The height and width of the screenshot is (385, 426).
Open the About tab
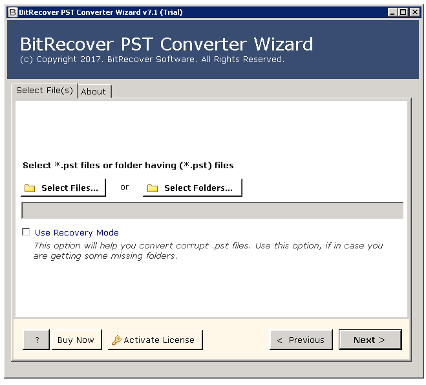94,91
